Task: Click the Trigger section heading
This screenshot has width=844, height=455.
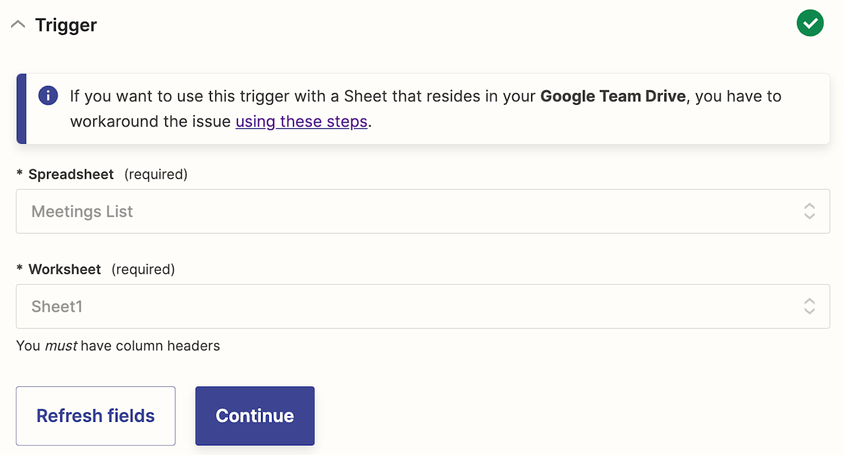Action: point(66,25)
